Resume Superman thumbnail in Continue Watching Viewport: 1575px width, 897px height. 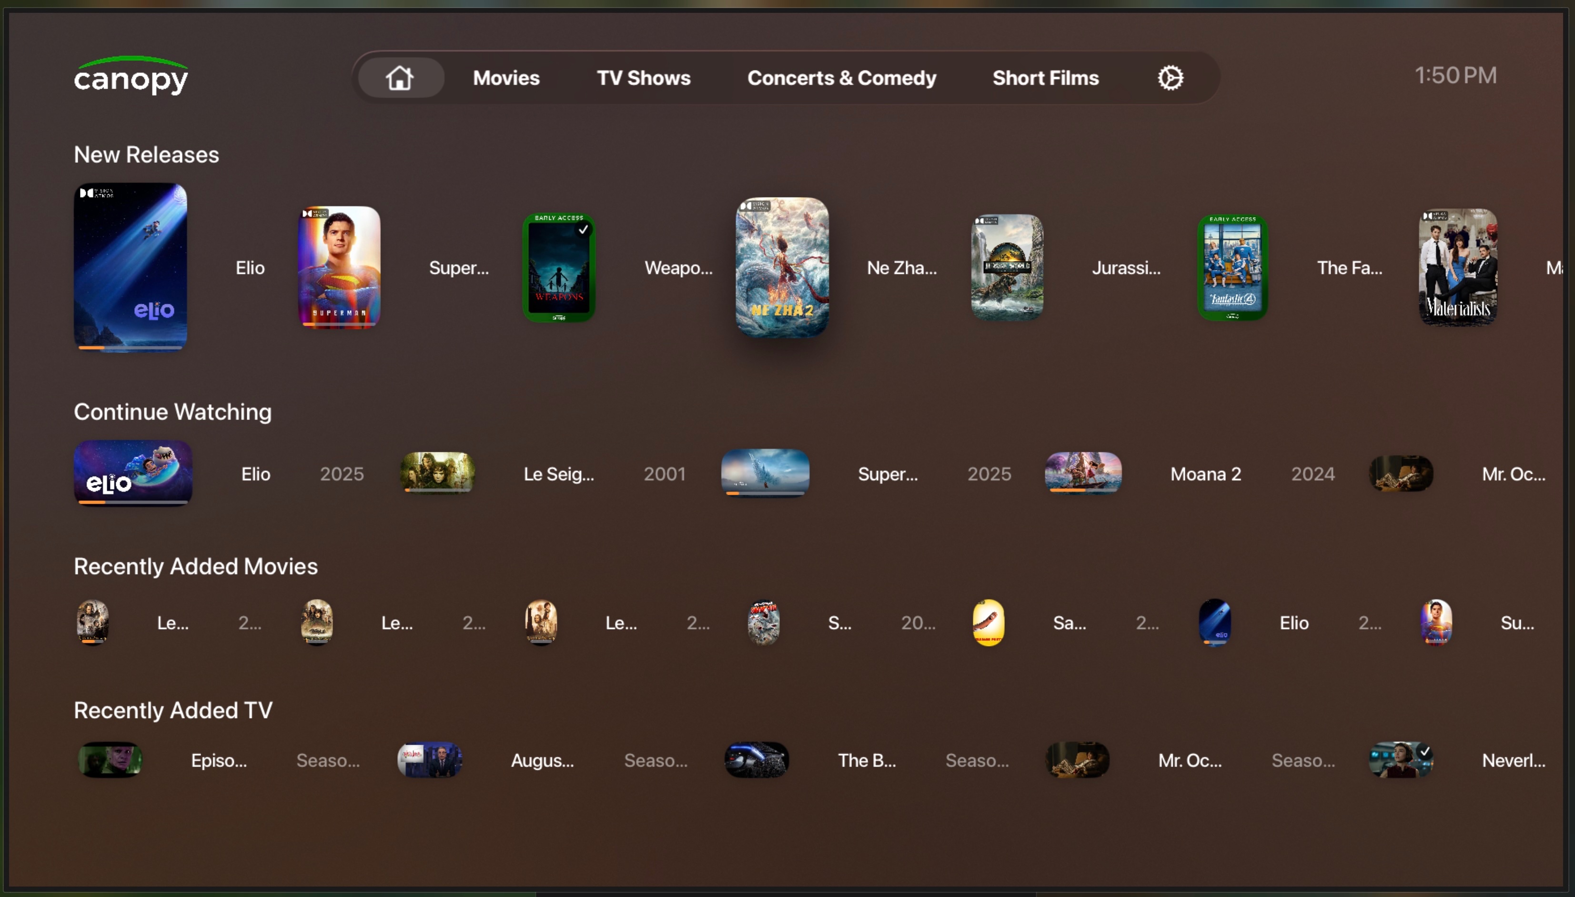click(765, 472)
